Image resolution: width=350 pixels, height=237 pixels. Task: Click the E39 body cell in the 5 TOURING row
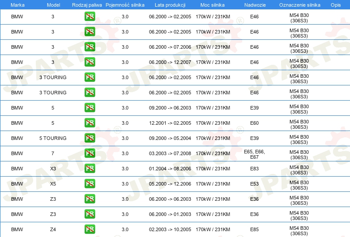(254, 138)
